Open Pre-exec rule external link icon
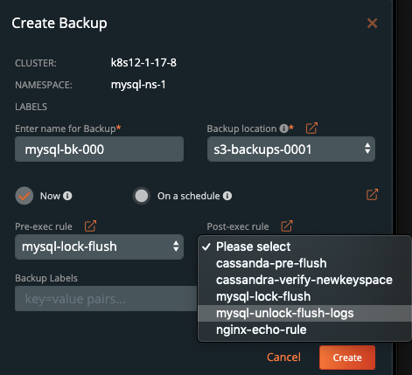Image resolution: width=412 pixels, height=375 pixels. [90, 226]
